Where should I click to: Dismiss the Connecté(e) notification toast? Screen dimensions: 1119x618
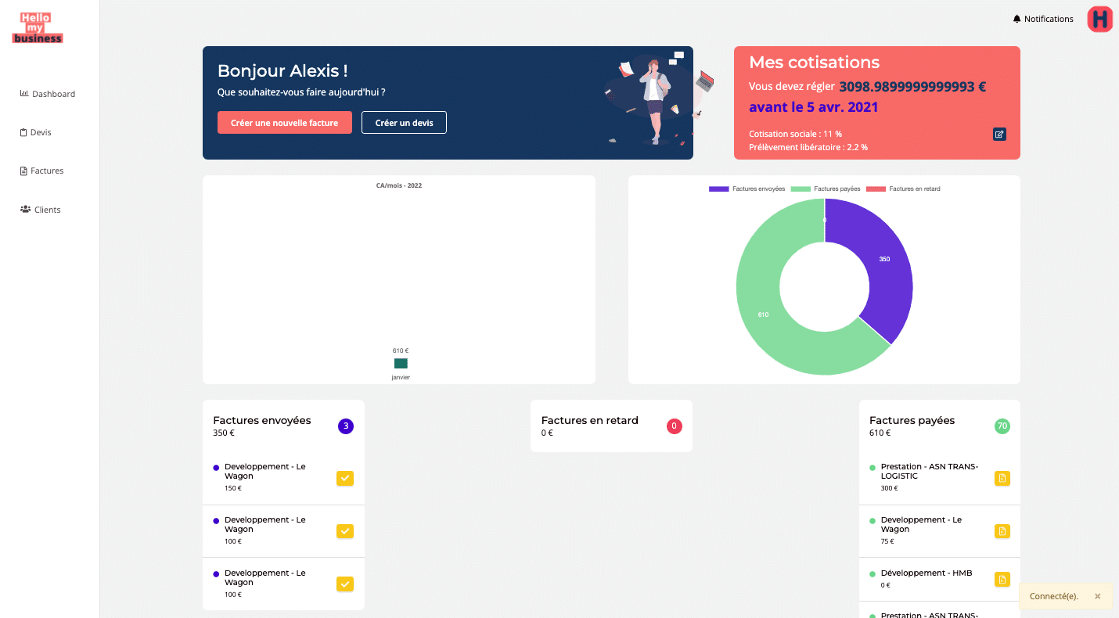click(x=1097, y=596)
